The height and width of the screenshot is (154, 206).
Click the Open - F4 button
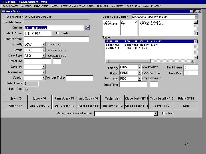(16, 106)
